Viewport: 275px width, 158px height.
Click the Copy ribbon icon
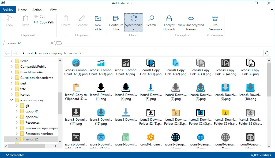pos(9,18)
